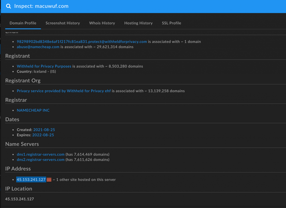The width and height of the screenshot is (286, 208).
Task: Click the Registrant section heading
Action: tap(18, 56)
